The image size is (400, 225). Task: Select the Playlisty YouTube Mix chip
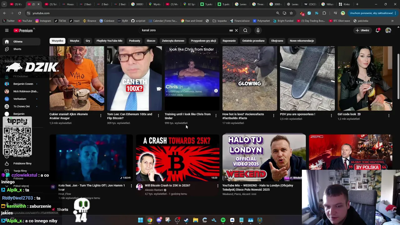coord(109,41)
